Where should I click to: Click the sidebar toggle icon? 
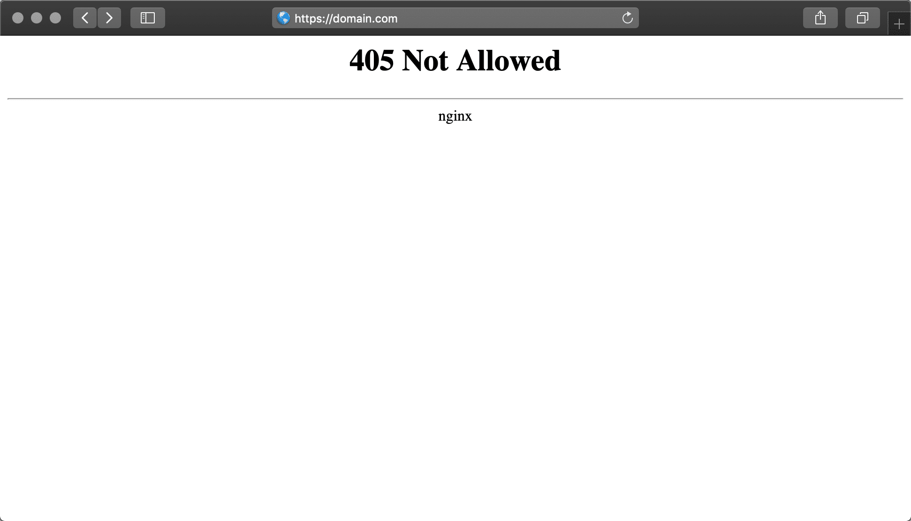[148, 17]
